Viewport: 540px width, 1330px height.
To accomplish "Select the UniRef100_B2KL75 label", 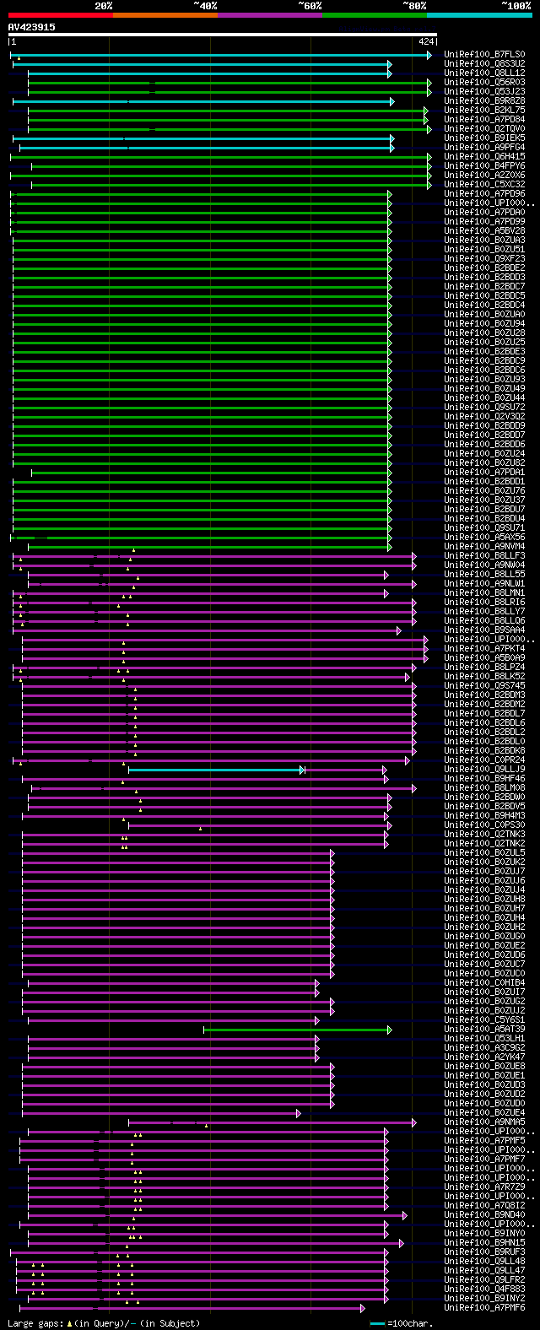I will 484,111.
